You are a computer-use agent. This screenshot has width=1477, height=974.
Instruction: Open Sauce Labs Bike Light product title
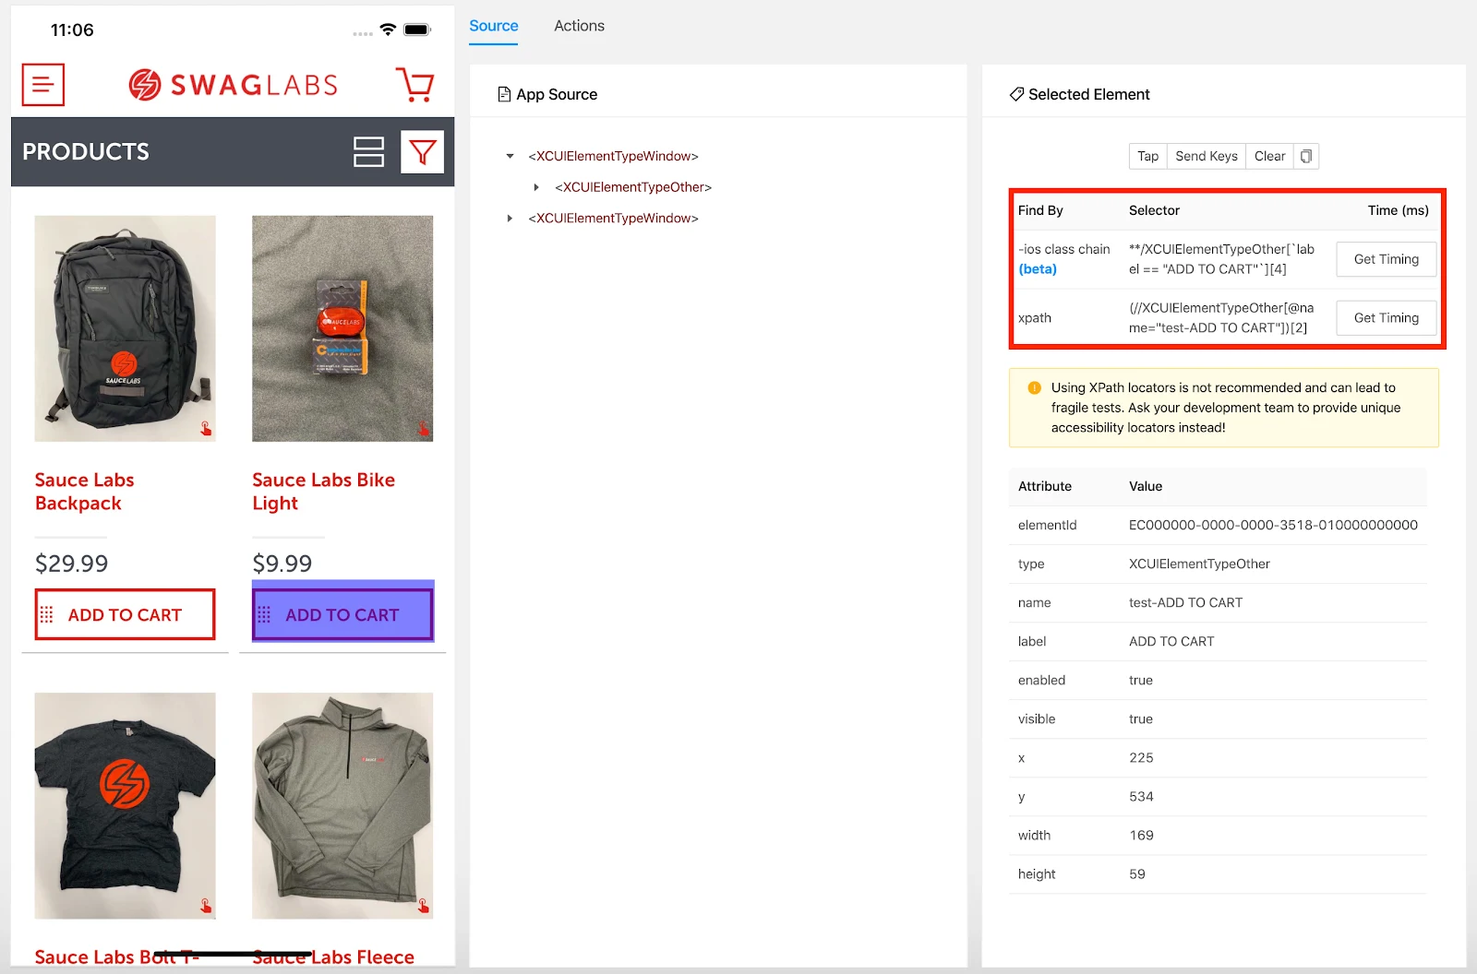pyautogui.click(x=324, y=492)
